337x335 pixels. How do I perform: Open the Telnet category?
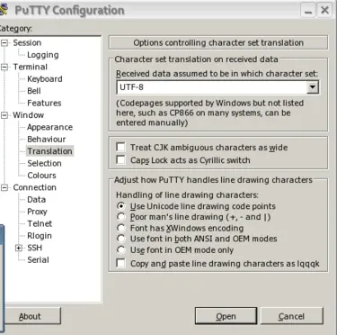pyautogui.click(x=40, y=223)
